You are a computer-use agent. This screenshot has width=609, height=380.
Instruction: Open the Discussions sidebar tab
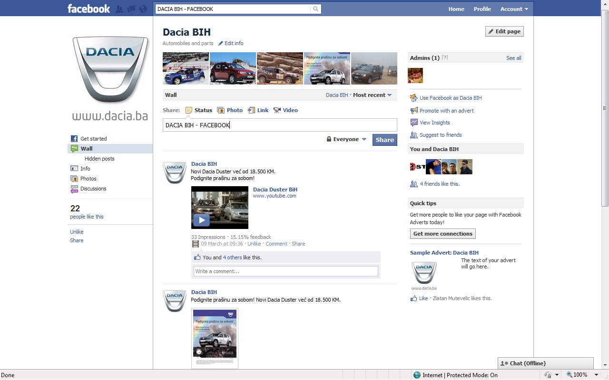tap(88, 189)
